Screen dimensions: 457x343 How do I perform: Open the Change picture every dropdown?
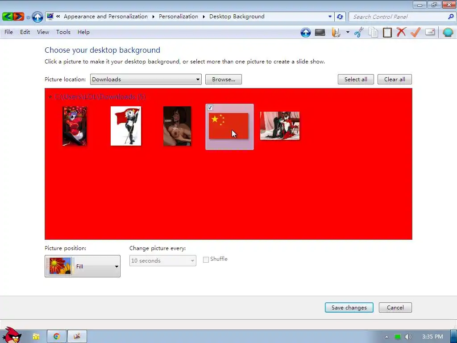pos(162,260)
